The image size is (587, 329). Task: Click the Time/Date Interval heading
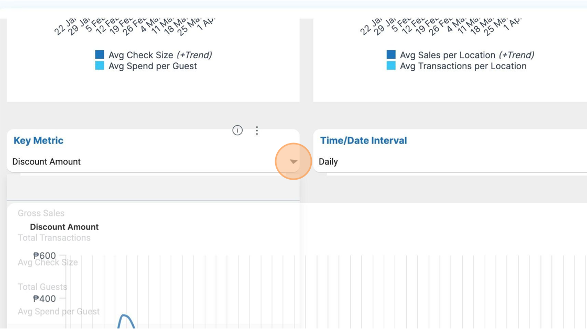(363, 140)
